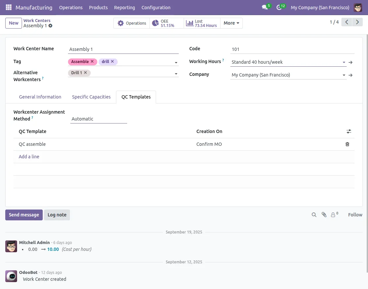Click the gear icon beside Assembly 1
368x289 pixels.
click(x=50, y=26)
